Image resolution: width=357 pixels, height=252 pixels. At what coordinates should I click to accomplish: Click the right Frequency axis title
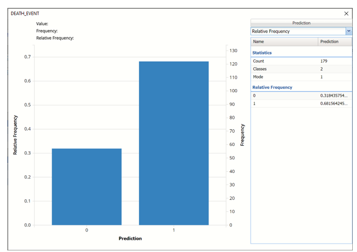tap(243, 135)
